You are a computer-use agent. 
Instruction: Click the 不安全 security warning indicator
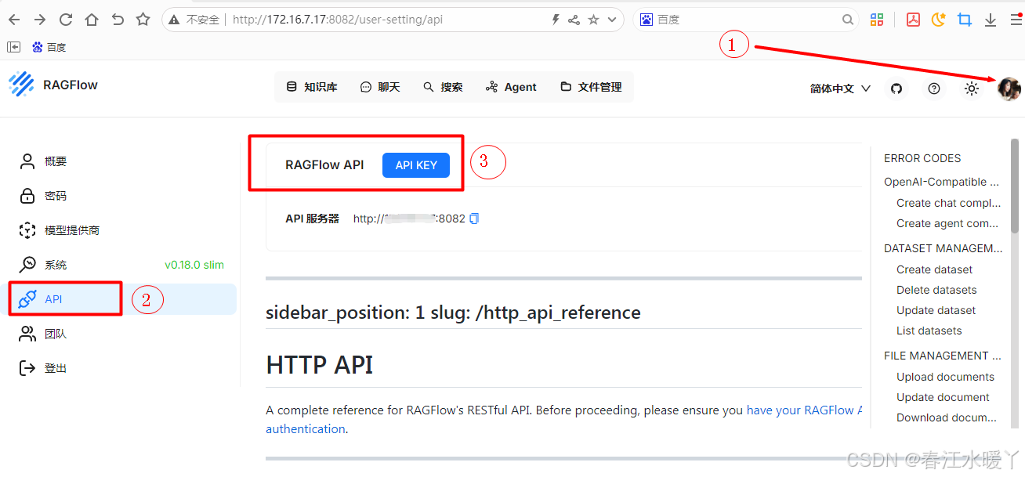tap(196, 20)
